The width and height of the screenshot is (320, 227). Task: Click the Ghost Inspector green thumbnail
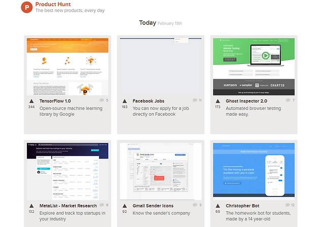[x=254, y=67]
